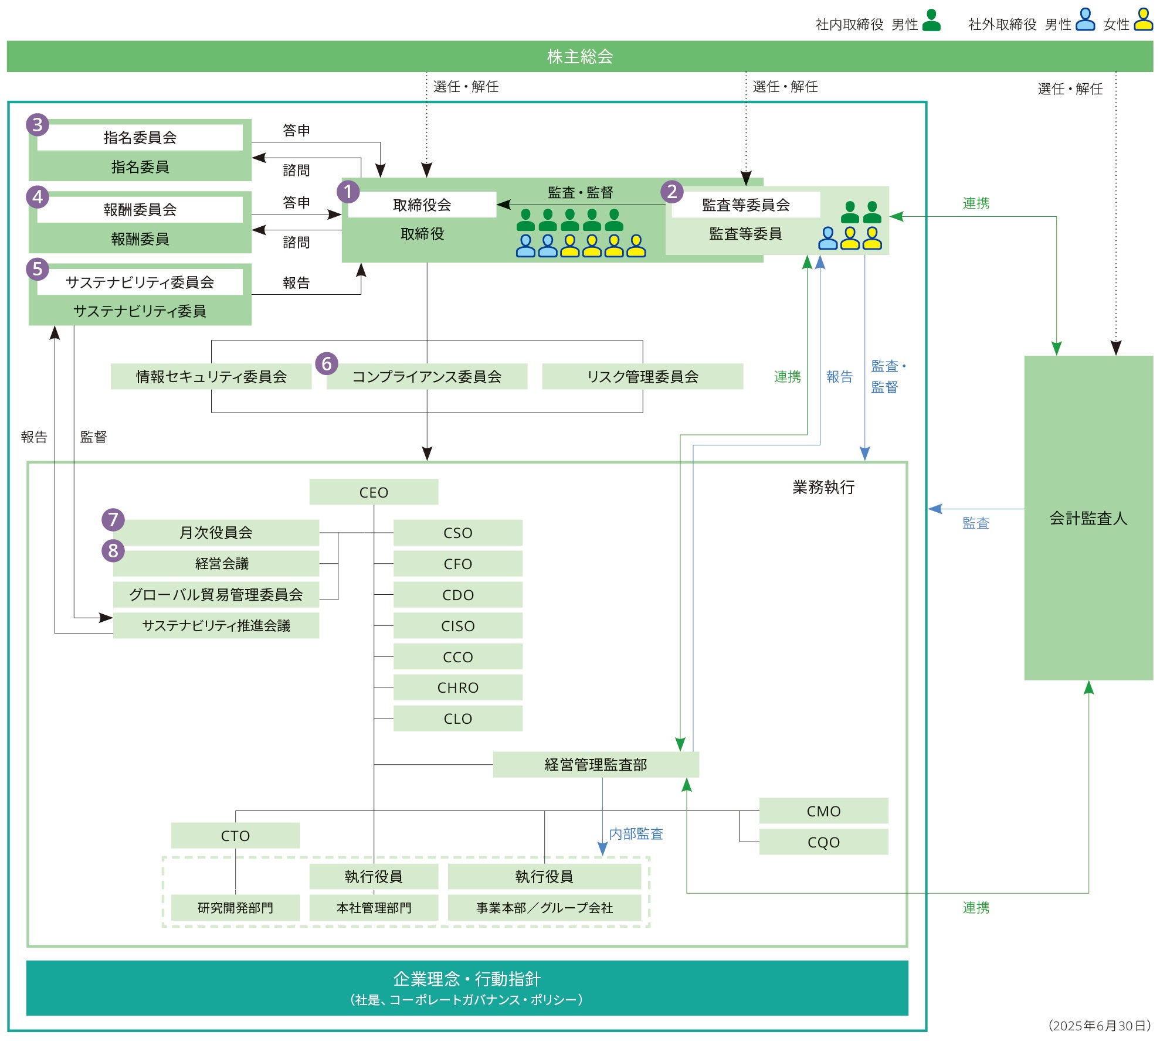
Task: Click number 7 badge beside 月次役員会
Action: (x=113, y=519)
